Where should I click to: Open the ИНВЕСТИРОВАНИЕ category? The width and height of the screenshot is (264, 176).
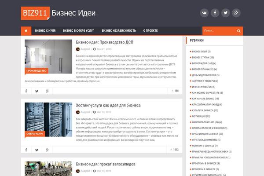point(204,87)
